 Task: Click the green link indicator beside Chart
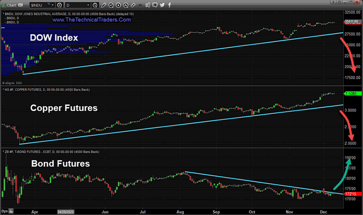(4, 5)
